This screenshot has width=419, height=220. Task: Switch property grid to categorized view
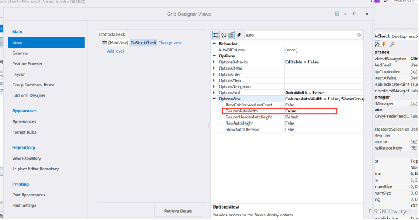coord(216,35)
